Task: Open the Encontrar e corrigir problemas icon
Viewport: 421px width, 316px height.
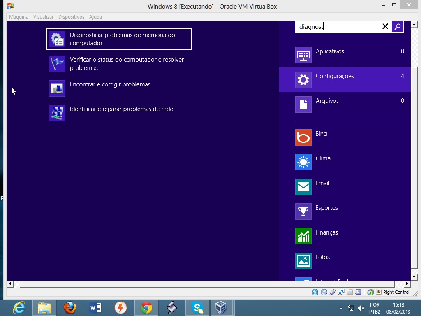Action: tap(57, 88)
